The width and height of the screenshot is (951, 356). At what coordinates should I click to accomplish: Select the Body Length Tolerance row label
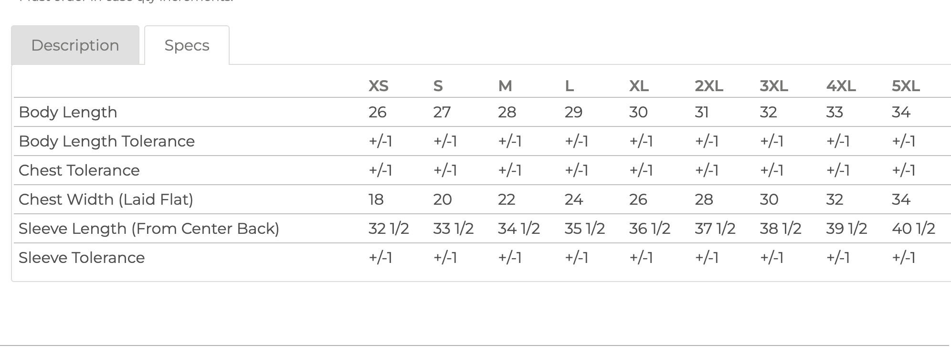(106, 141)
